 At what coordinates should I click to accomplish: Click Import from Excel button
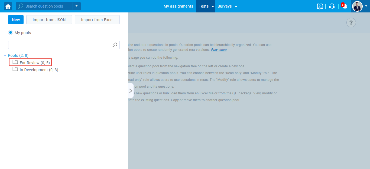point(97,20)
